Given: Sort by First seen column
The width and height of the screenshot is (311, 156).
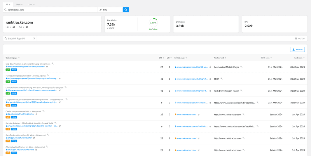Looking at the screenshot, I should click(266, 58).
